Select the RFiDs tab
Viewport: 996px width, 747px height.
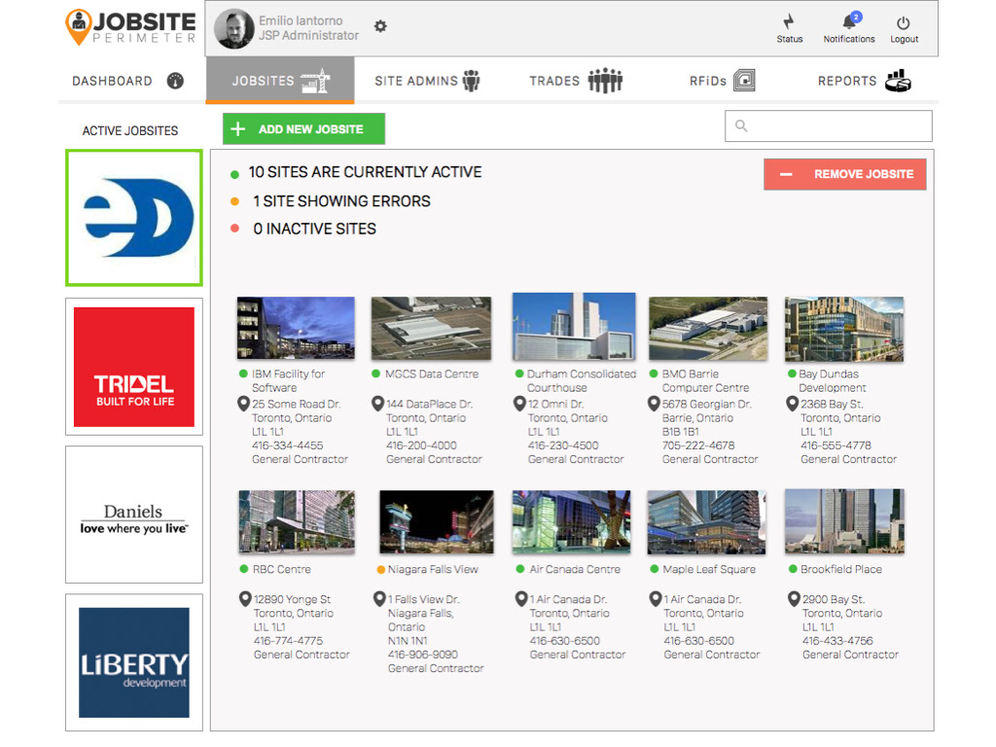tap(723, 81)
